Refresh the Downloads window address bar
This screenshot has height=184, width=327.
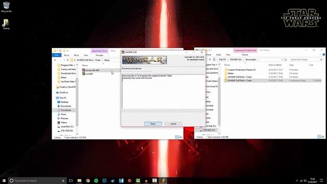(x=286, y=60)
